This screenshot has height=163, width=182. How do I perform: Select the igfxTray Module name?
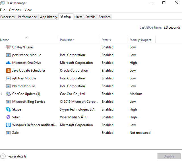(24, 78)
